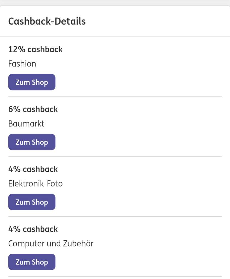
Task: Select the 6% cashback heading
Action: [33, 109]
